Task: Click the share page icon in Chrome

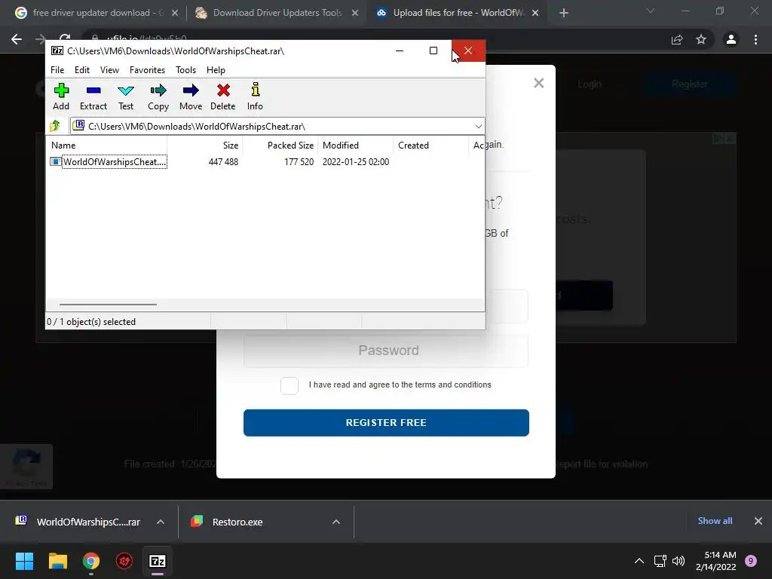Action: point(677,39)
